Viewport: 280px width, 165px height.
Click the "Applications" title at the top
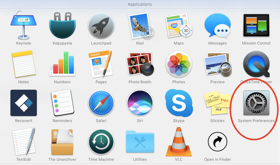click(140, 4)
